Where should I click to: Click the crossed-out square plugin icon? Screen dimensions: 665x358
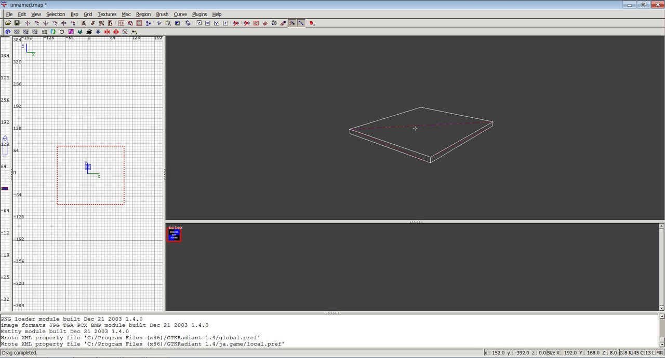(125, 32)
